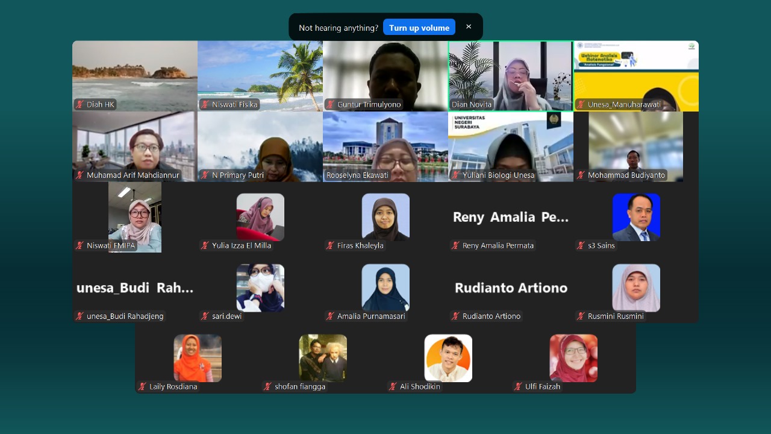Click shofan fiangga's avatar photo

(323, 357)
